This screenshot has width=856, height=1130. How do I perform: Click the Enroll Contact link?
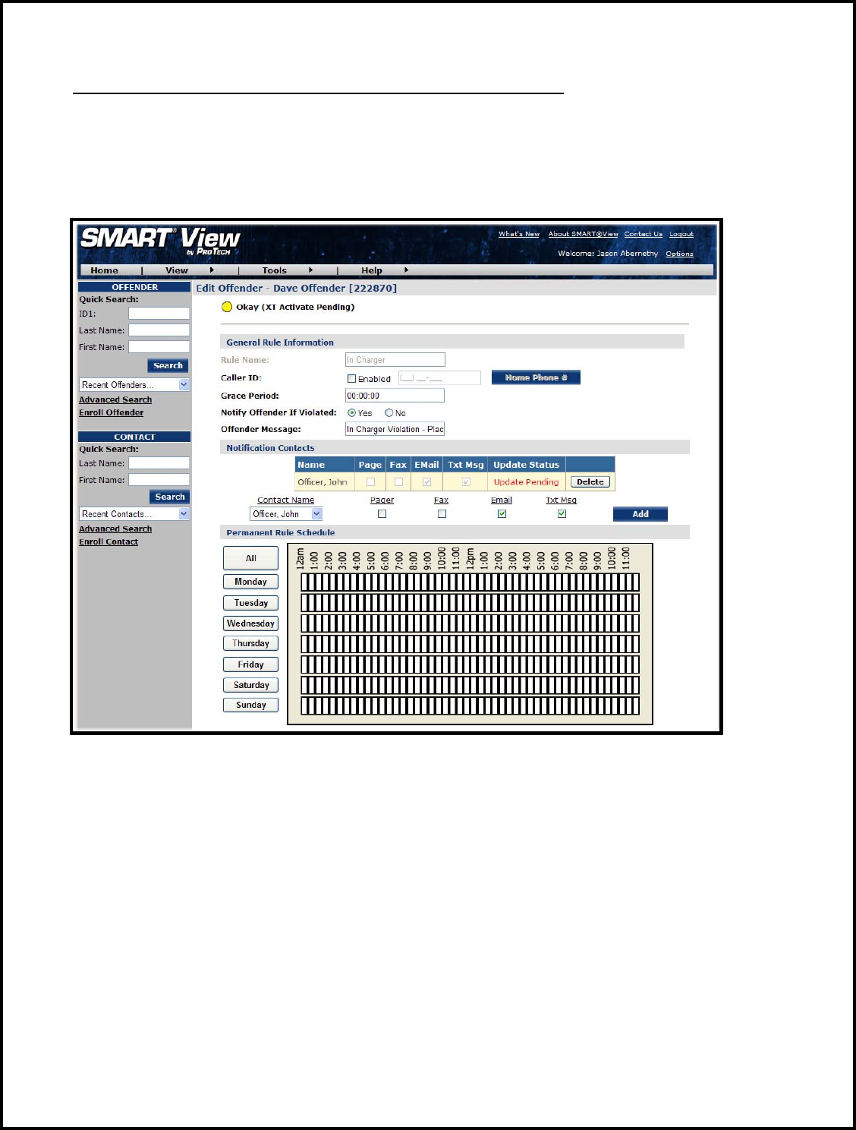[x=109, y=541]
